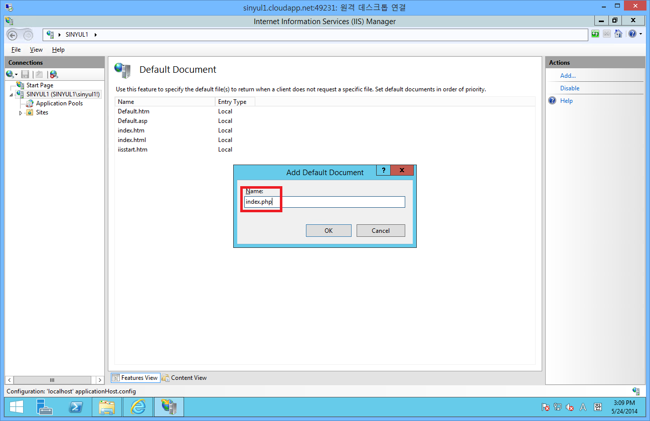Click Add... in Actions pane

pyautogui.click(x=568, y=76)
